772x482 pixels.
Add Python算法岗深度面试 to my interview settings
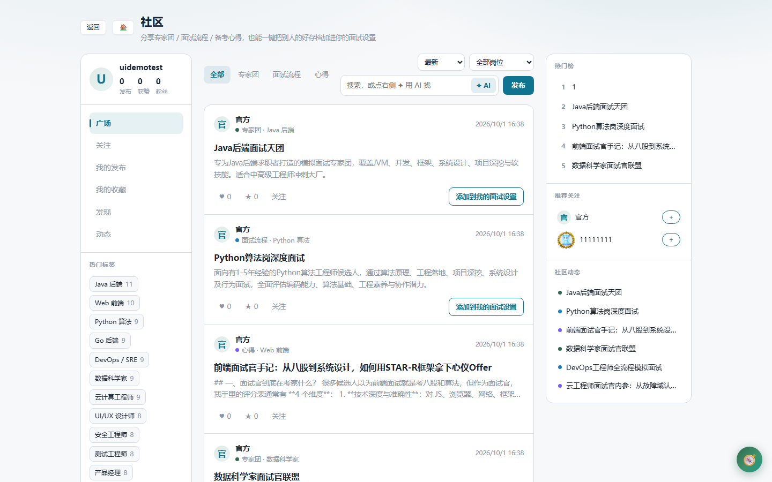(x=486, y=307)
